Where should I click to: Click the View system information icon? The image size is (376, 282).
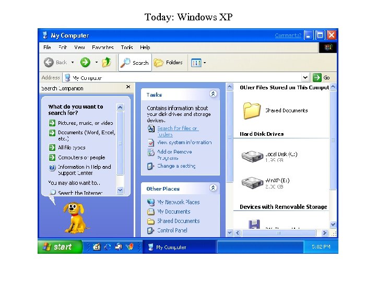(150, 143)
